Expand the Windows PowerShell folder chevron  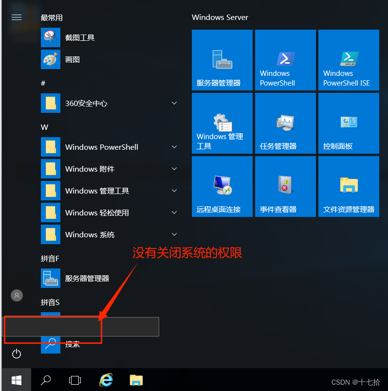(x=174, y=147)
